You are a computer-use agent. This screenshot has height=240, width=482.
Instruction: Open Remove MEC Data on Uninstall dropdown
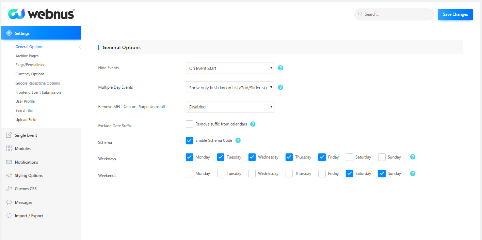tap(230, 107)
